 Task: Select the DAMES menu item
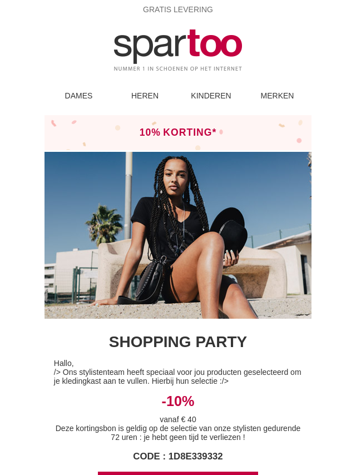coord(78,96)
